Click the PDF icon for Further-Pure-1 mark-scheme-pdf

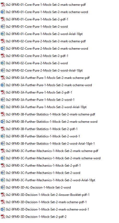click(x=3, y=78)
